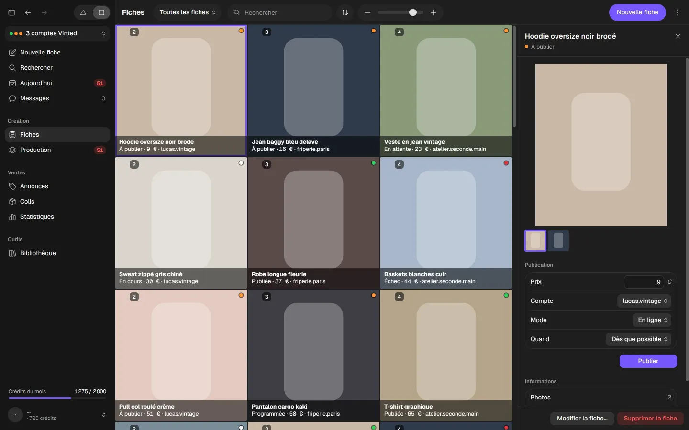Select the Veste en jean vintage card
Viewport: 689px width, 430px height.
(446, 90)
